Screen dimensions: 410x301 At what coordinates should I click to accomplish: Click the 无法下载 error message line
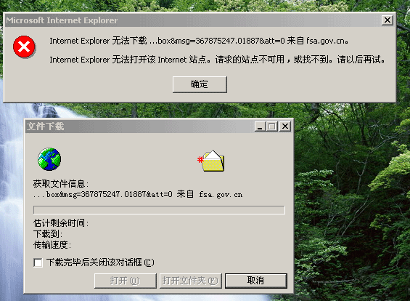[x=199, y=41]
